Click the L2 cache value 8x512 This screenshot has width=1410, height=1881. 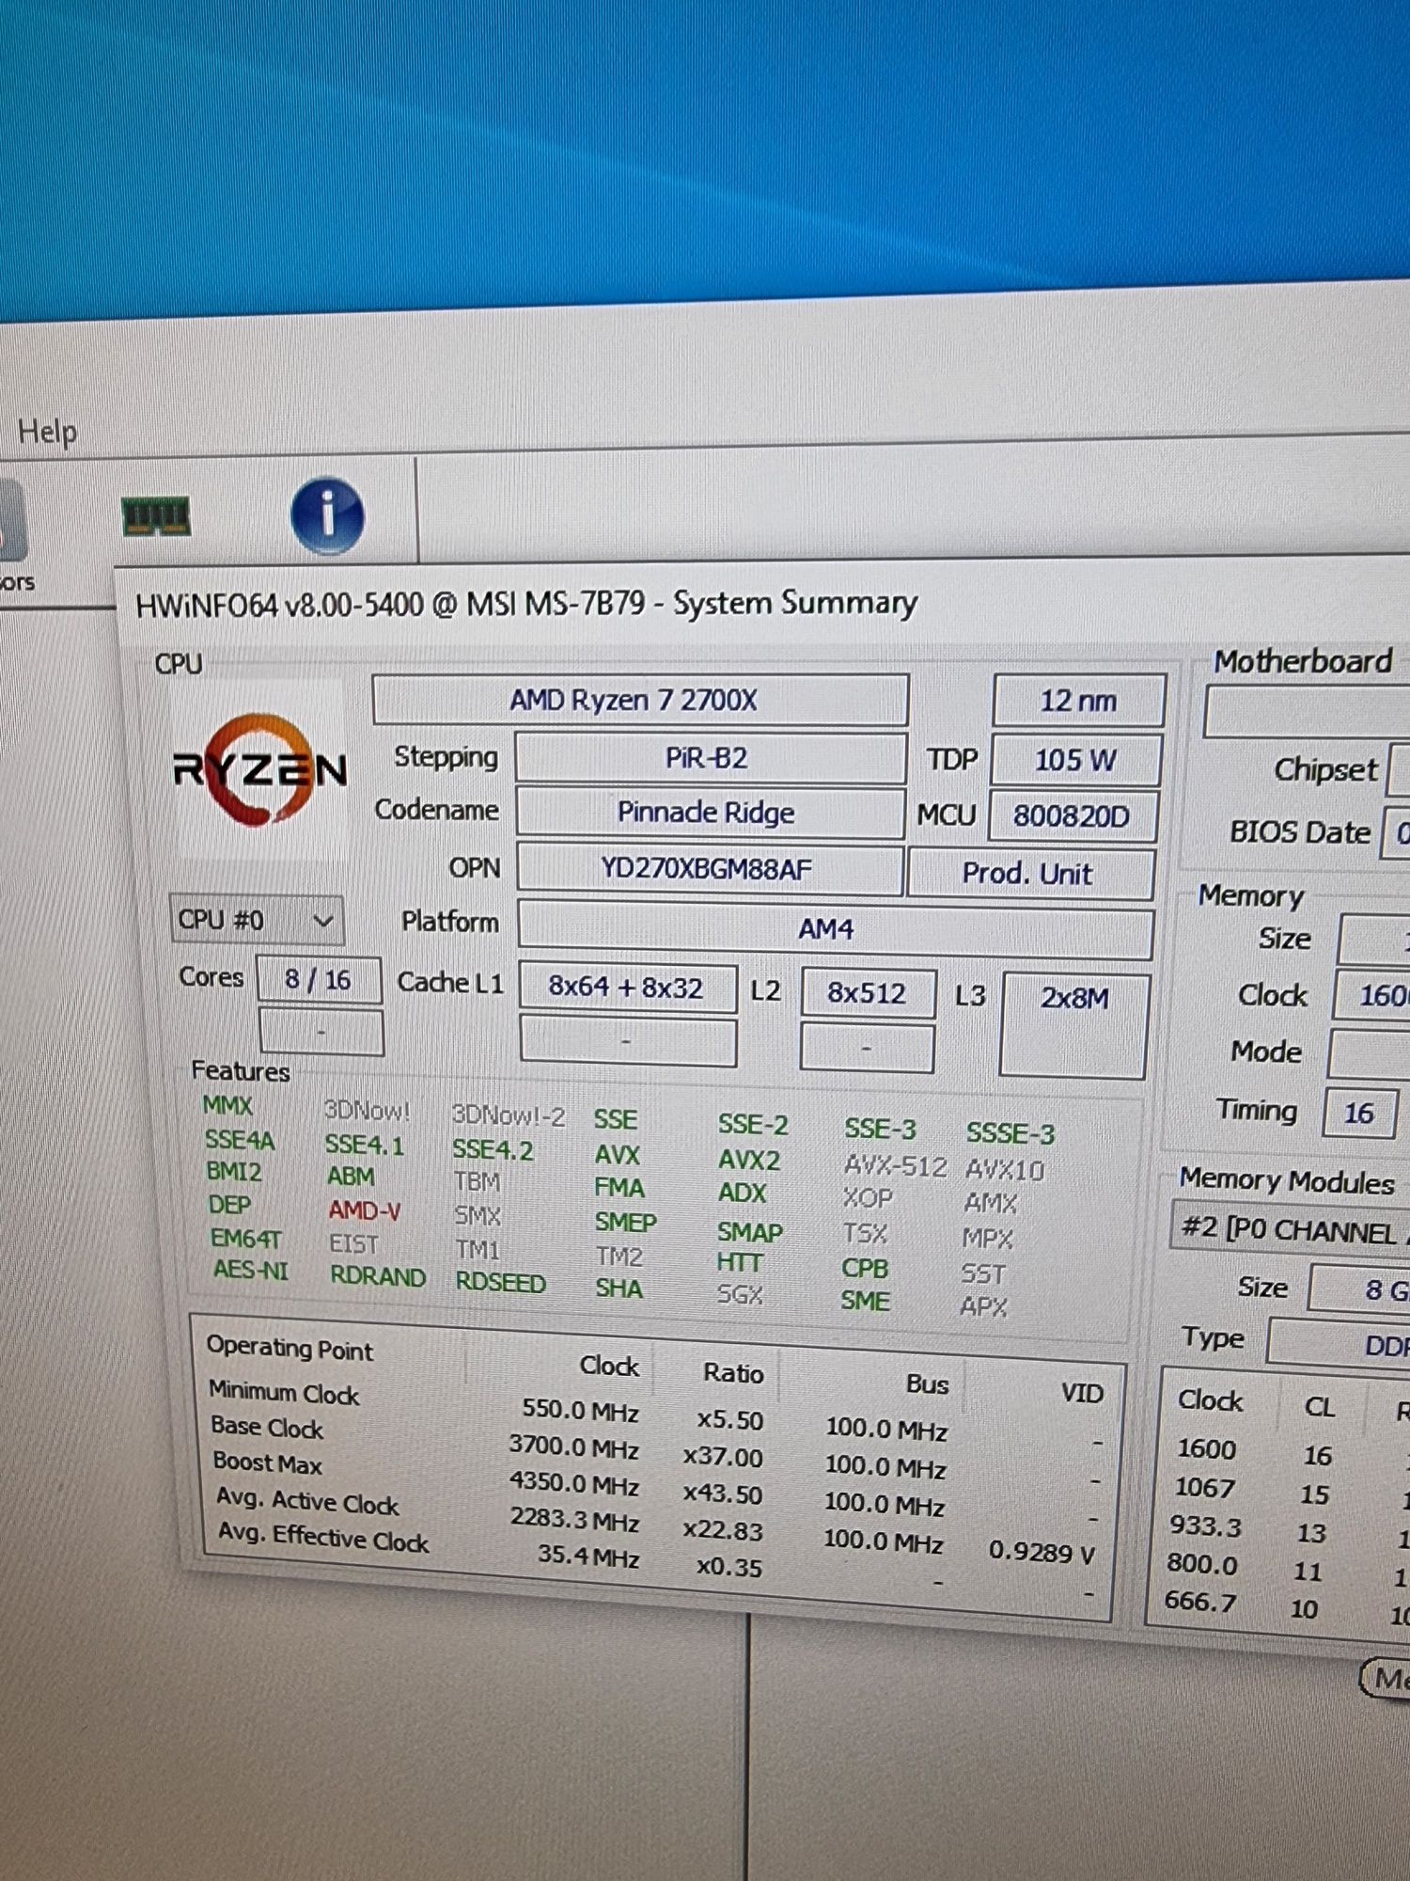[x=868, y=993]
